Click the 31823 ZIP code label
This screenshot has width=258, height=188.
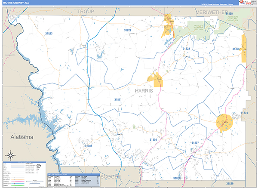tap(186, 49)
